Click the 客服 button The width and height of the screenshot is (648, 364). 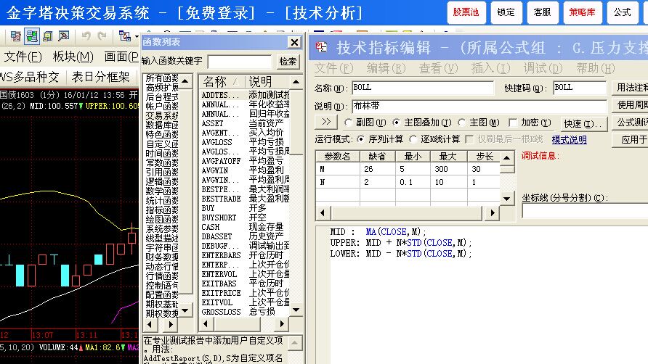(x=543, y=12)
